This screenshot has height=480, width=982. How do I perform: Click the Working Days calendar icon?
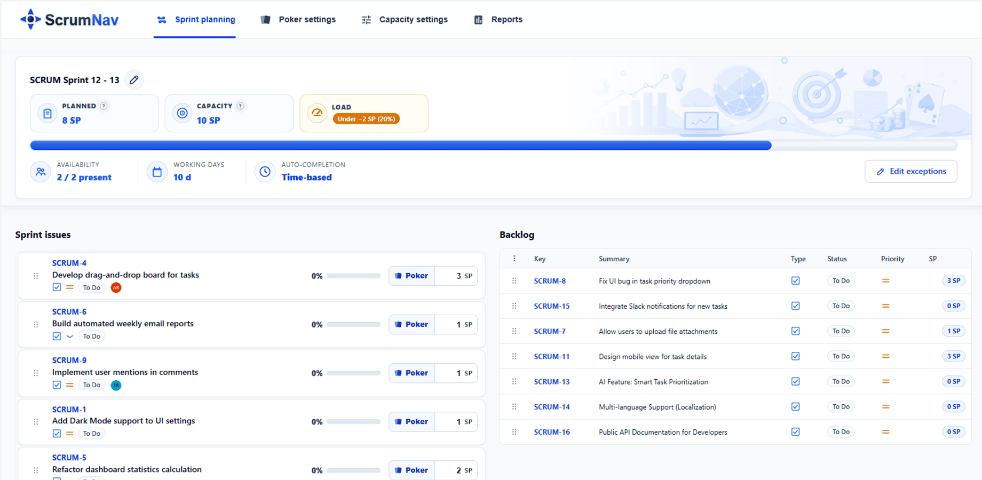(x=157, y=172)
